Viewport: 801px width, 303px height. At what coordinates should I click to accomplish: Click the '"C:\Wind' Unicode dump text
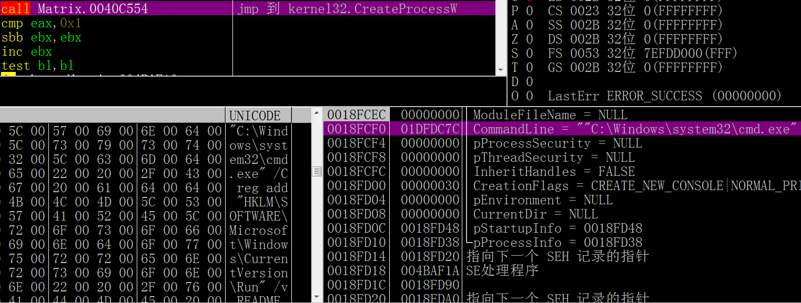click(259, 130)
